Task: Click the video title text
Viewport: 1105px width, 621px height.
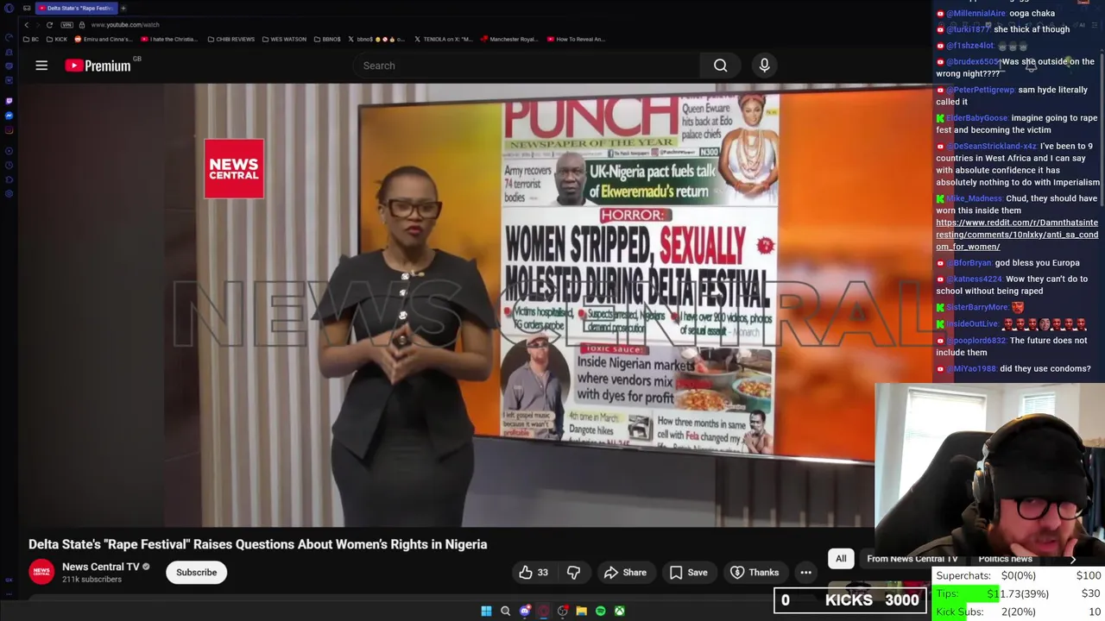Action: pyautogui.click(x=258, y=544)
